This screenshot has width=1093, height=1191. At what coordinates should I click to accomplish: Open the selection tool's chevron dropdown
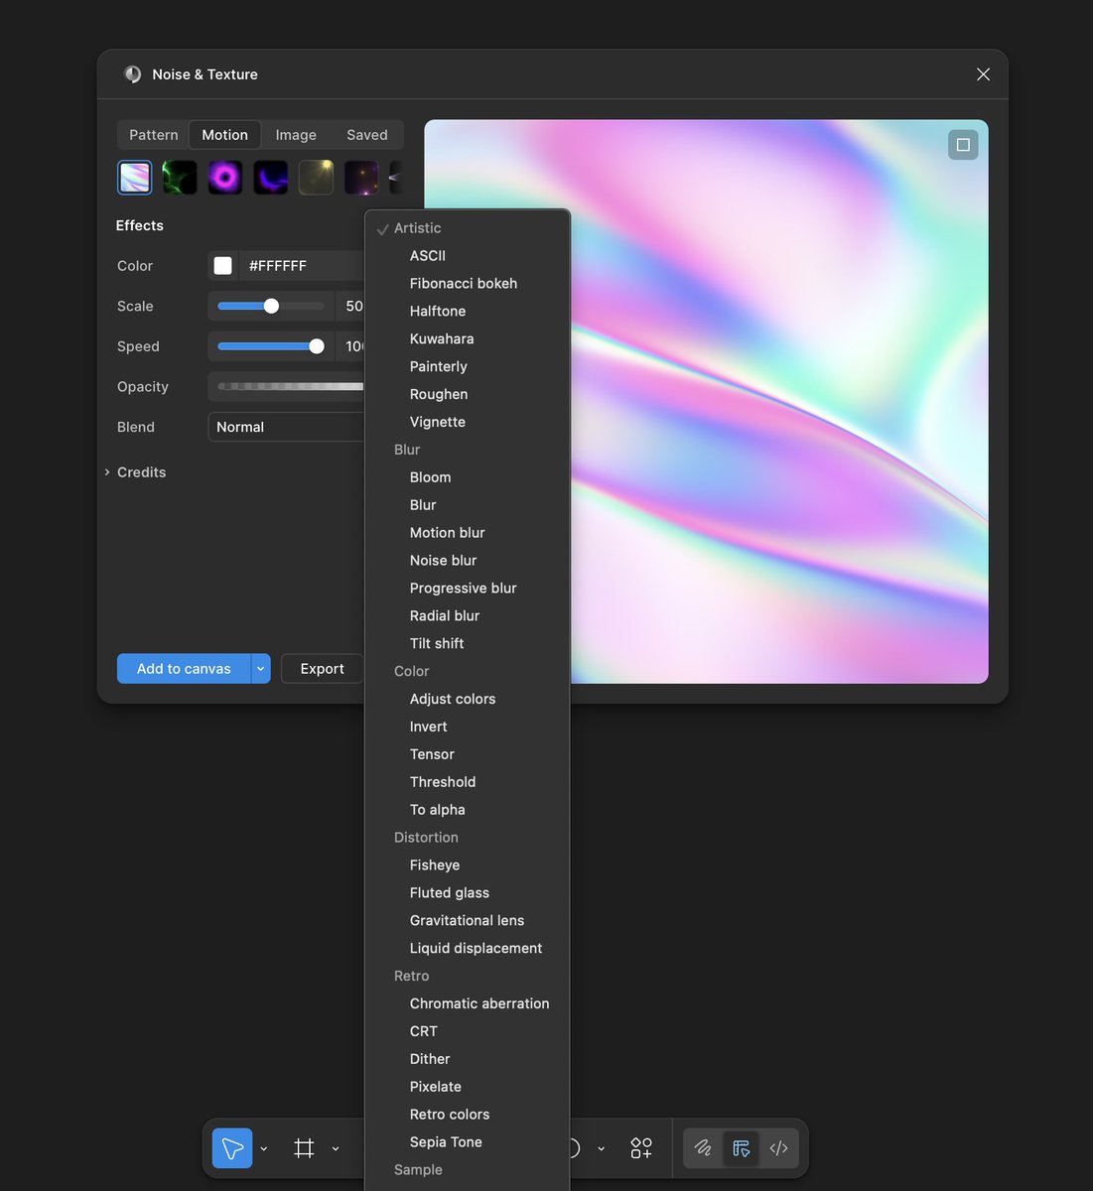[x=263, y=1148]
